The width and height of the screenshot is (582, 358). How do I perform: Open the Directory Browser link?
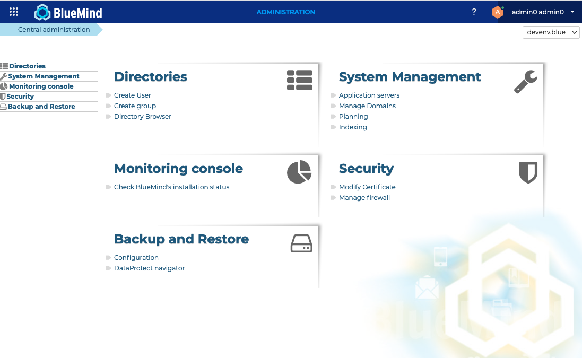143,117
